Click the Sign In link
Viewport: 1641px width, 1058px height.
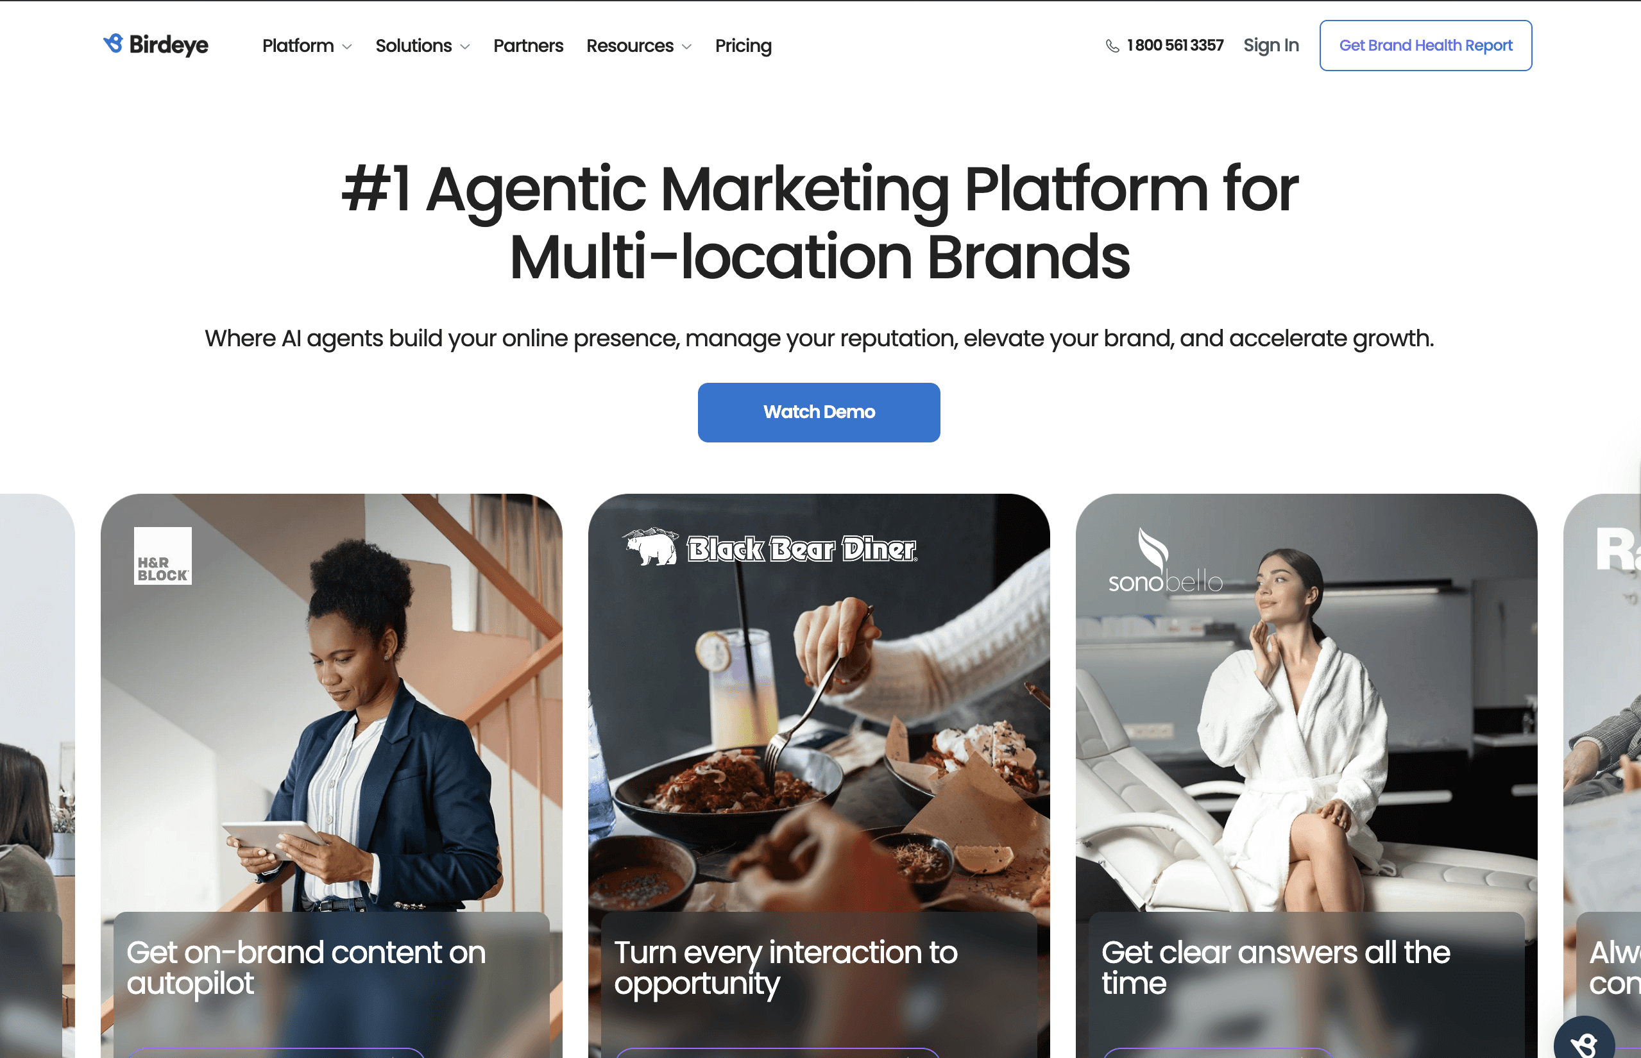[x=1271, y=46]
